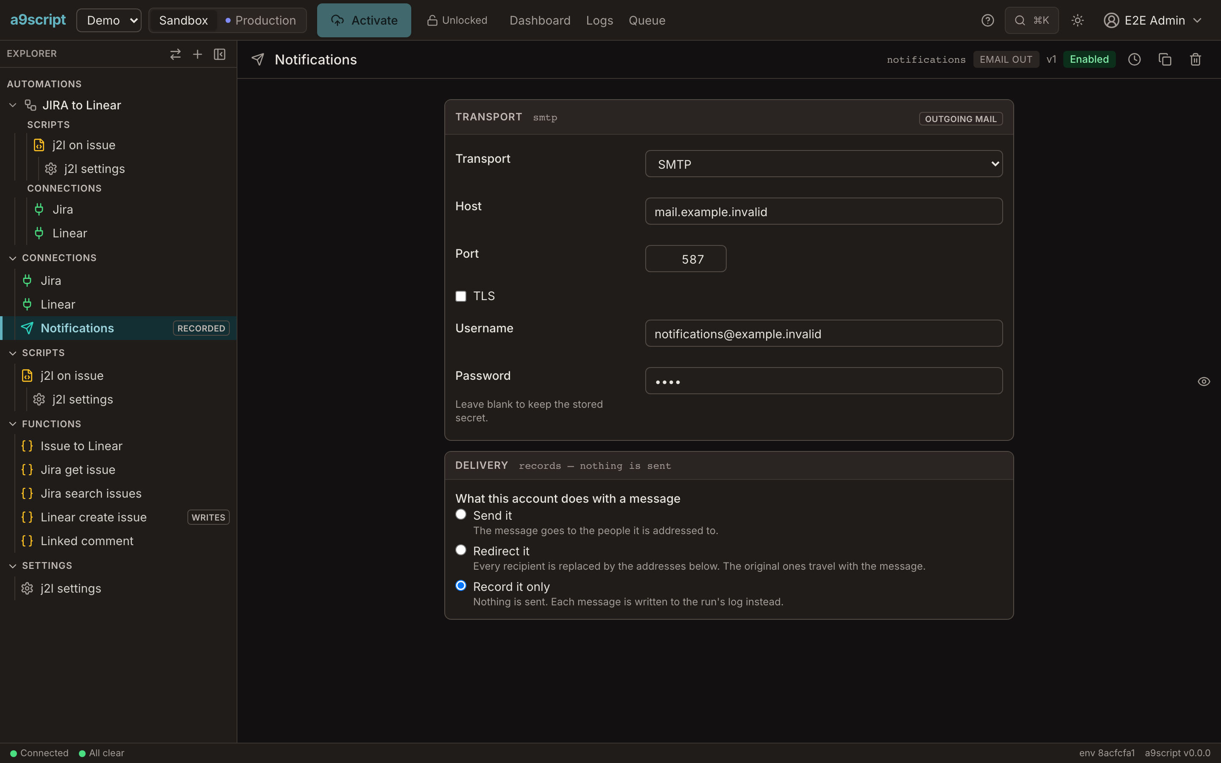The width and height of the screenshot is (1221, 763).
Task: Open the Jira get issue function
Action: [78, 470]
